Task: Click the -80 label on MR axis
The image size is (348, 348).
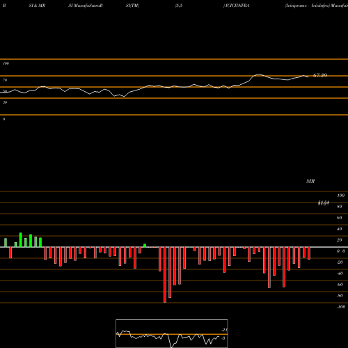Action: click(x=340, y=296)
